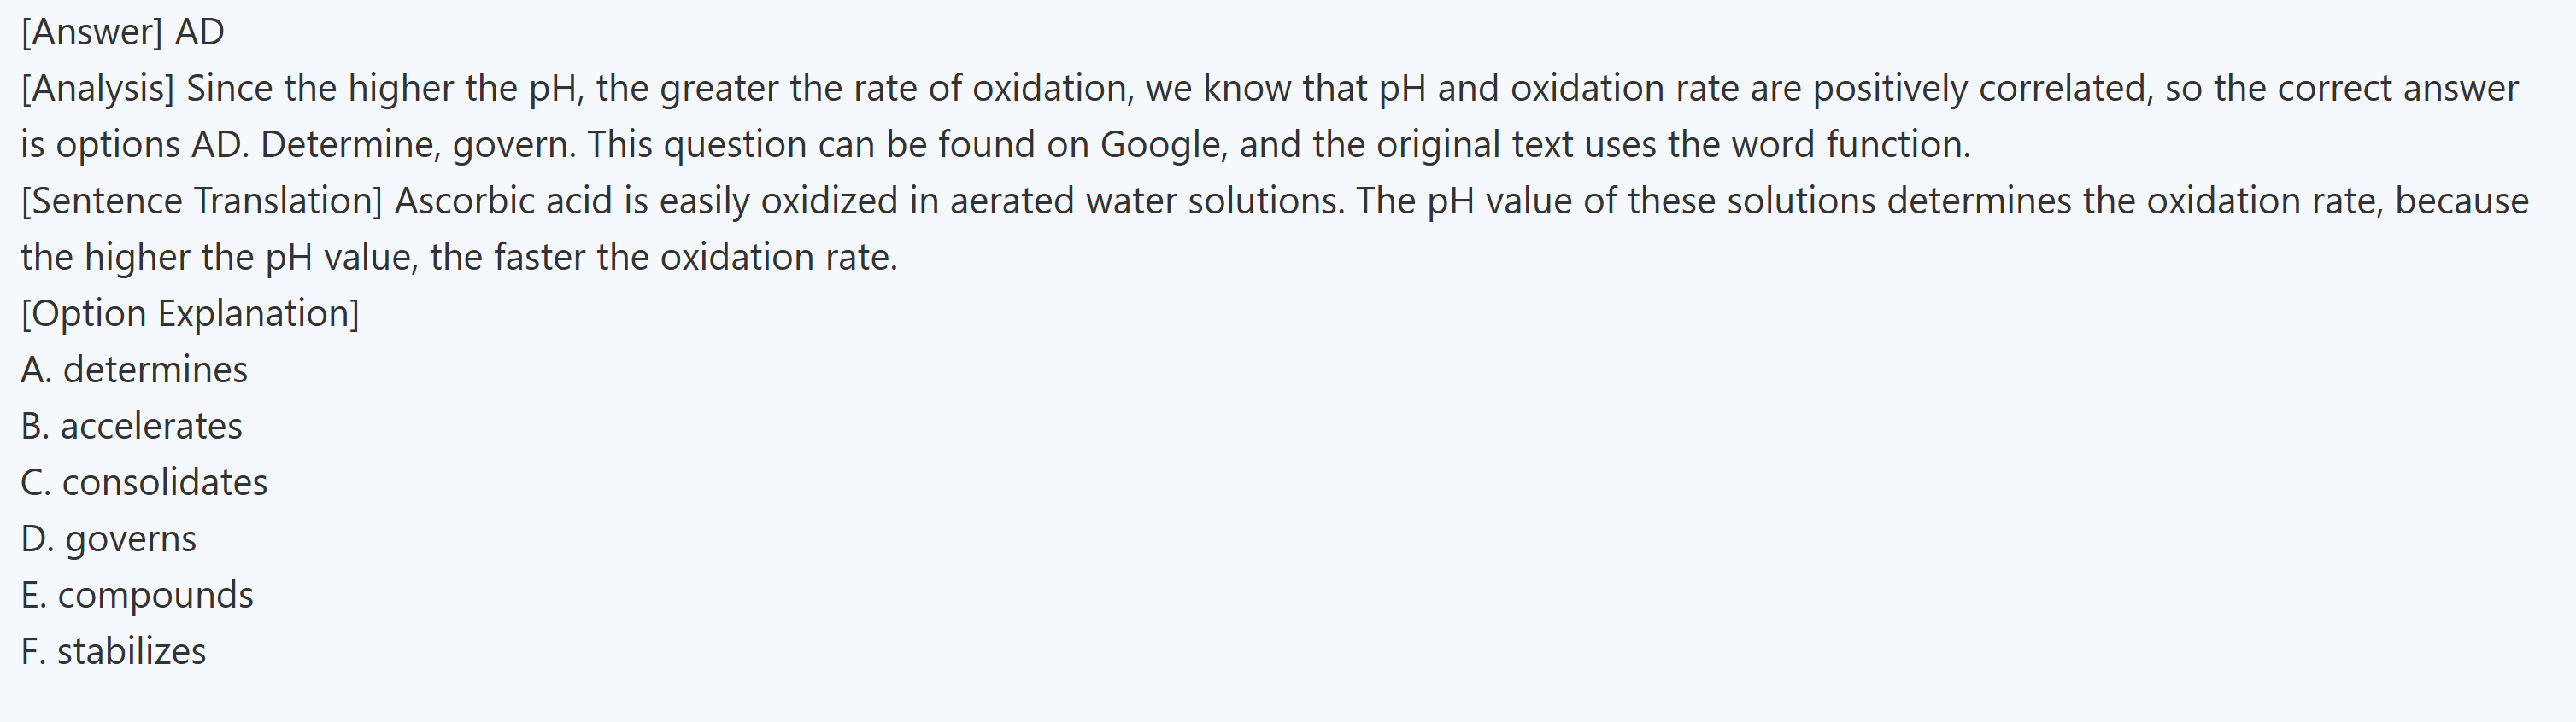
Task: Select option 'A. determines'
Action: coord(134,370)
